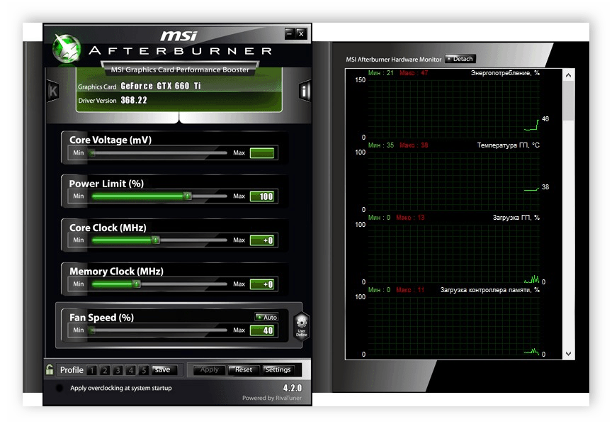This screenshot has height=429, width=612.
Task: Click the Memory Clock slider handle
Action: coord(136,284)
